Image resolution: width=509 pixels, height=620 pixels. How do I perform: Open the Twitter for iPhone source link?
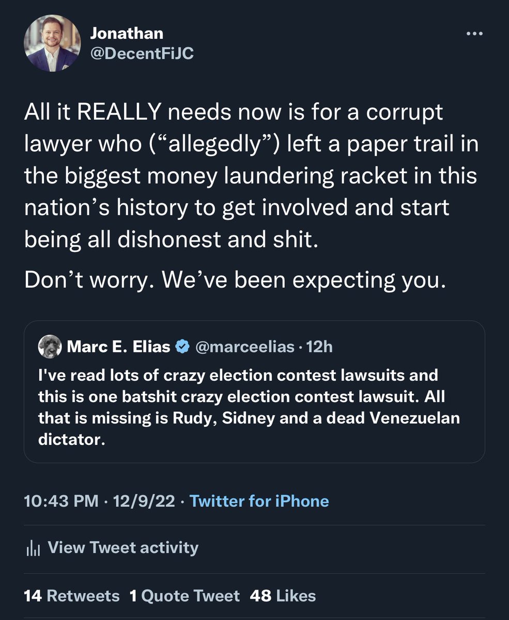(x=259, y=501)
